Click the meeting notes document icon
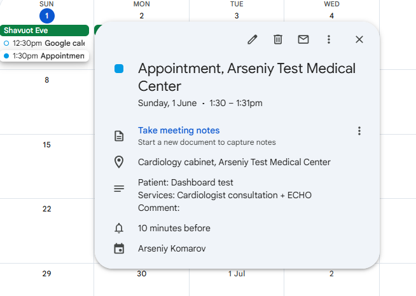Screen dimensions: 416x296 119,136
